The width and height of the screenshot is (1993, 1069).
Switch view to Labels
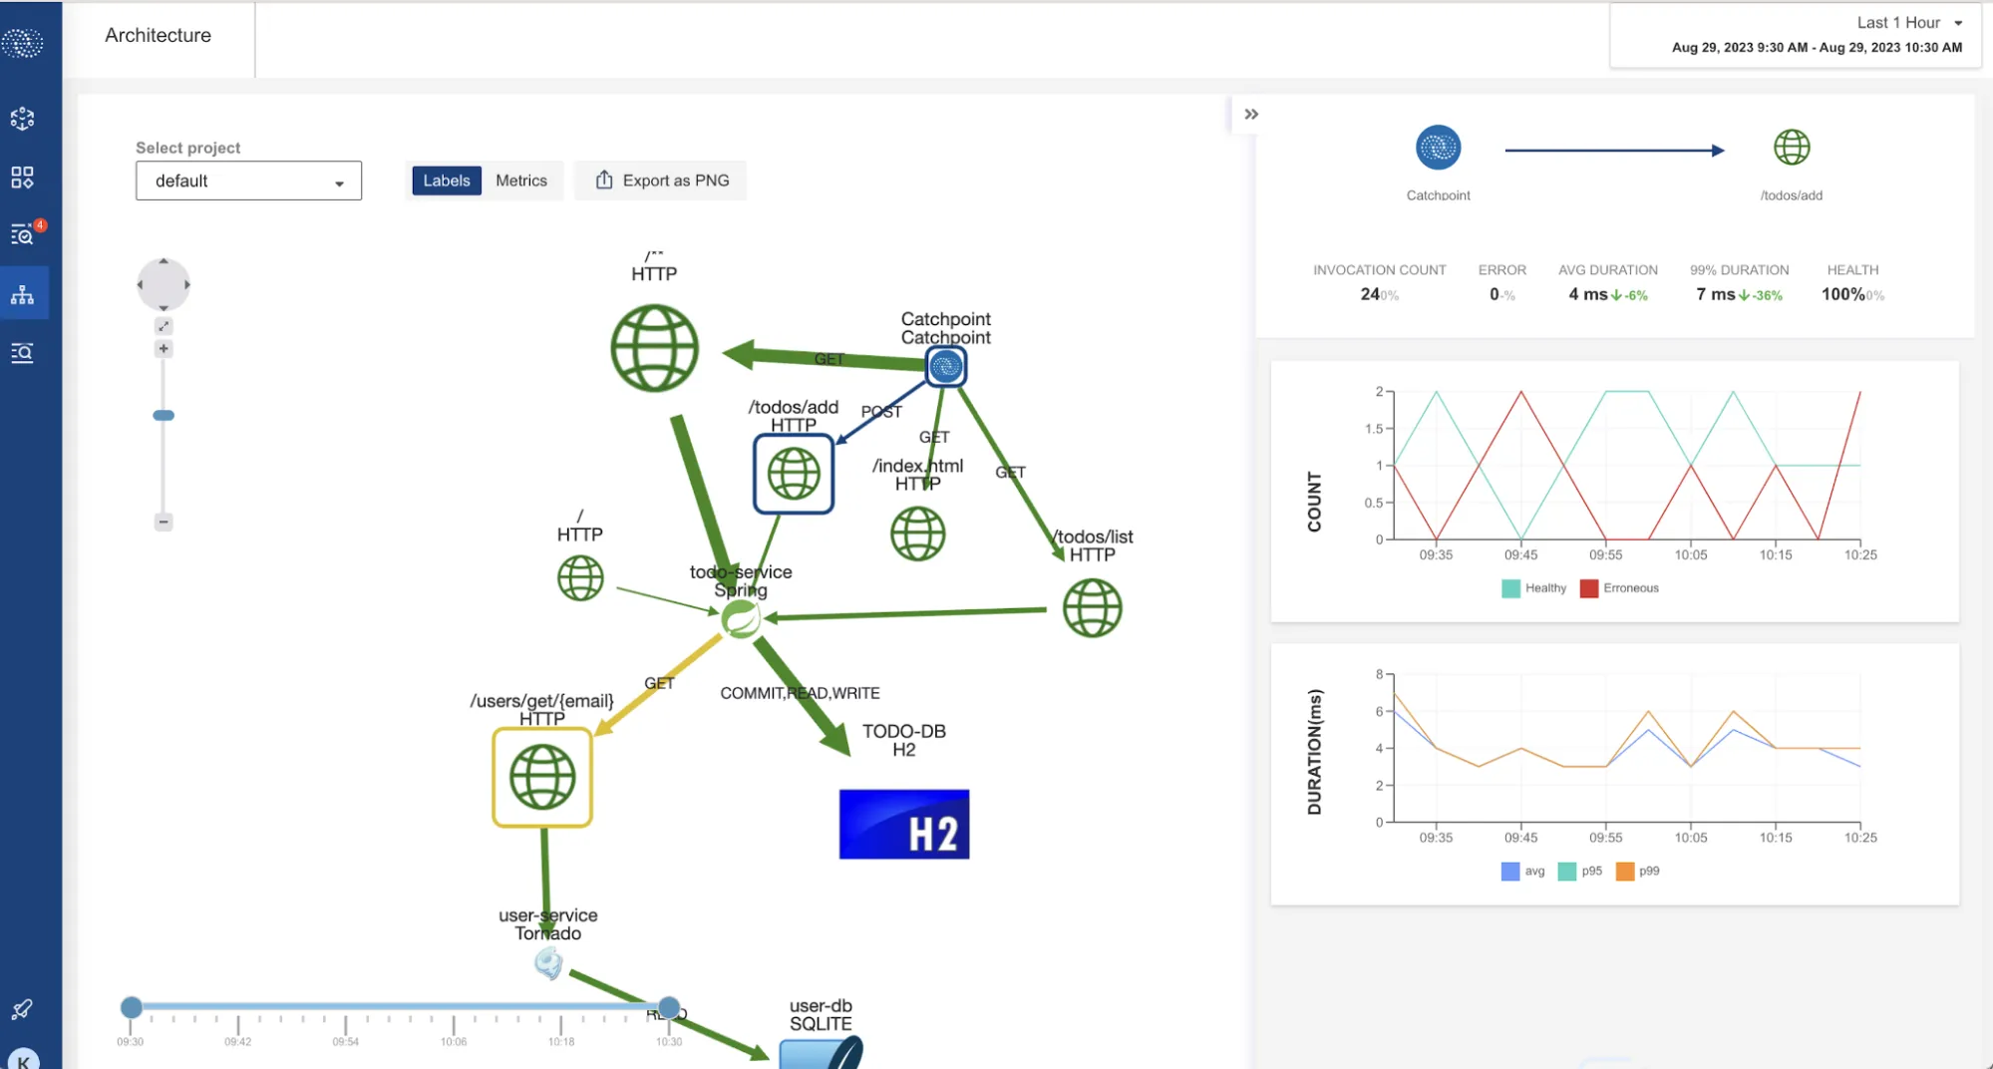click(446, 180)
